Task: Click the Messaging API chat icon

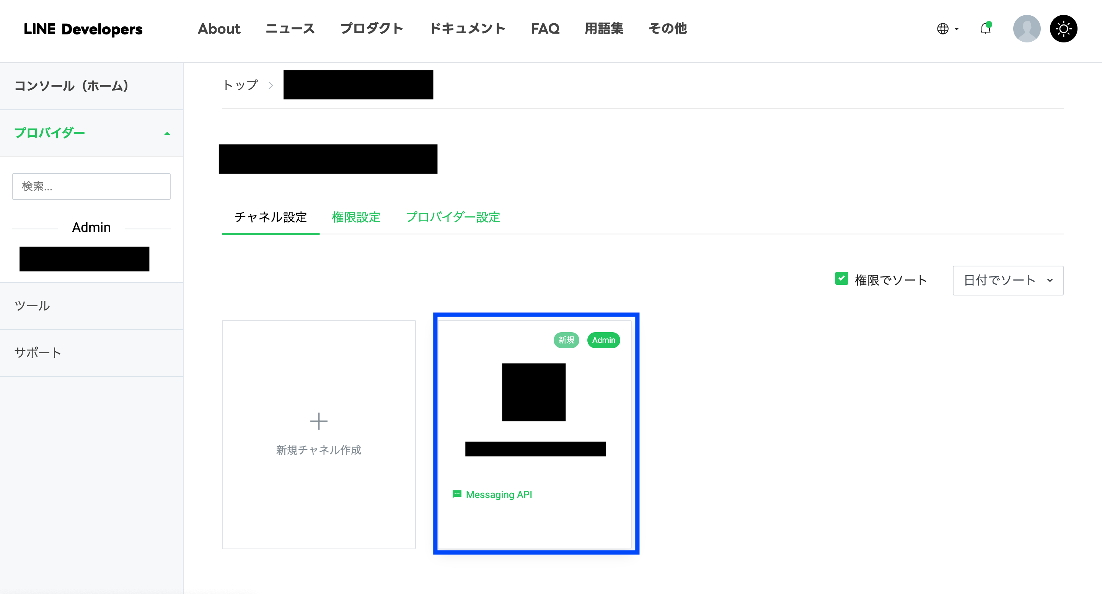Action: pos(457,495)
